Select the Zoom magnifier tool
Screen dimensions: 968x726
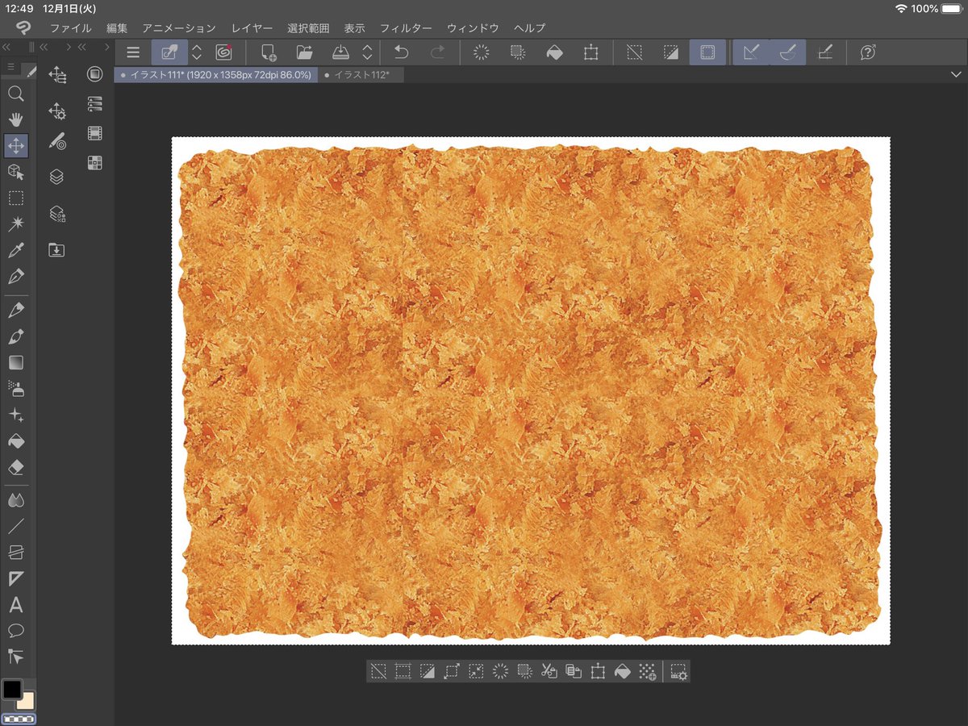click(x=16, y=94)
